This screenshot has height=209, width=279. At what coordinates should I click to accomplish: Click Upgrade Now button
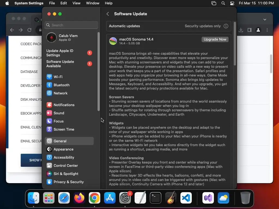(215, 39)
